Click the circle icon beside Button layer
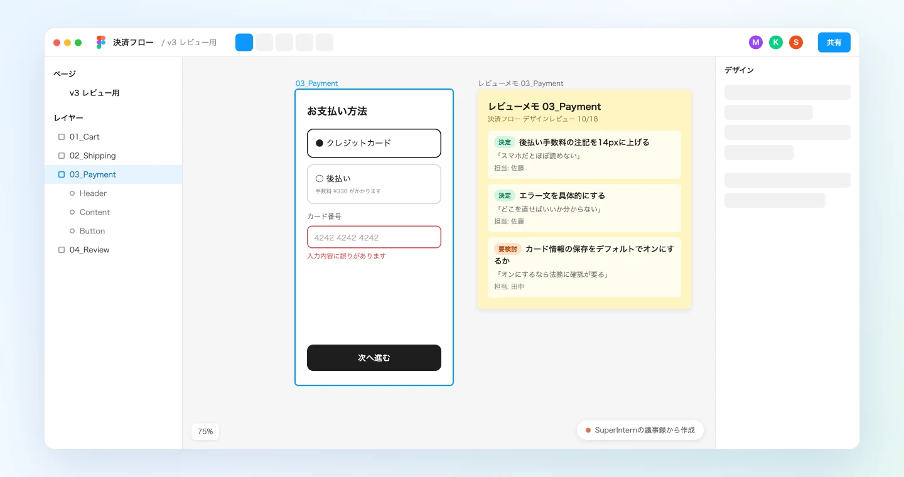The width and height of the screenshot is (904, 477). (72, 231)
